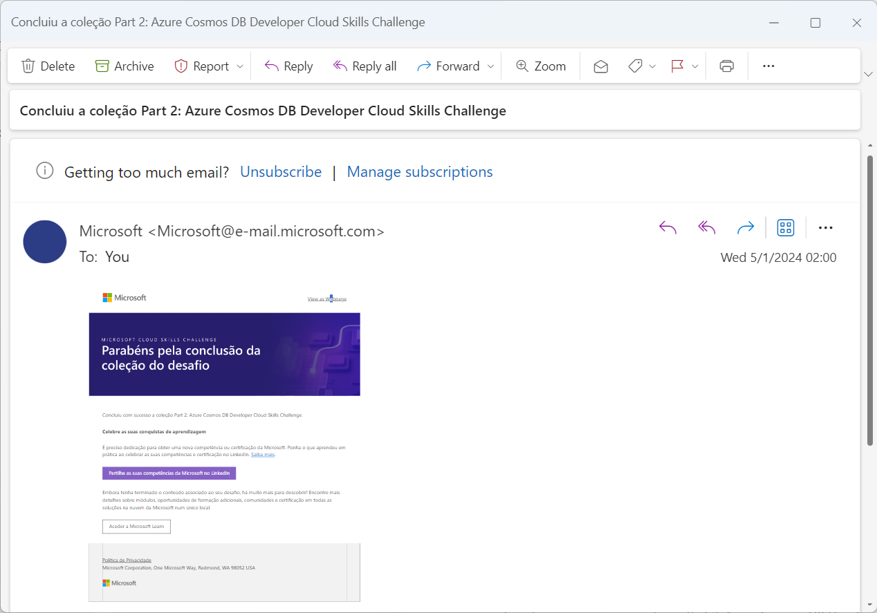Viewport: 877px width, 613px height.
Task: Open more message actions in header
Action: 826,227
